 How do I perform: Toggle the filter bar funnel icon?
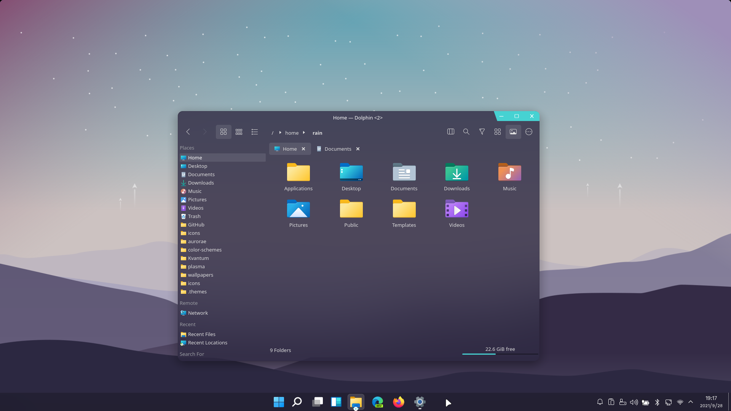(482, 132)
